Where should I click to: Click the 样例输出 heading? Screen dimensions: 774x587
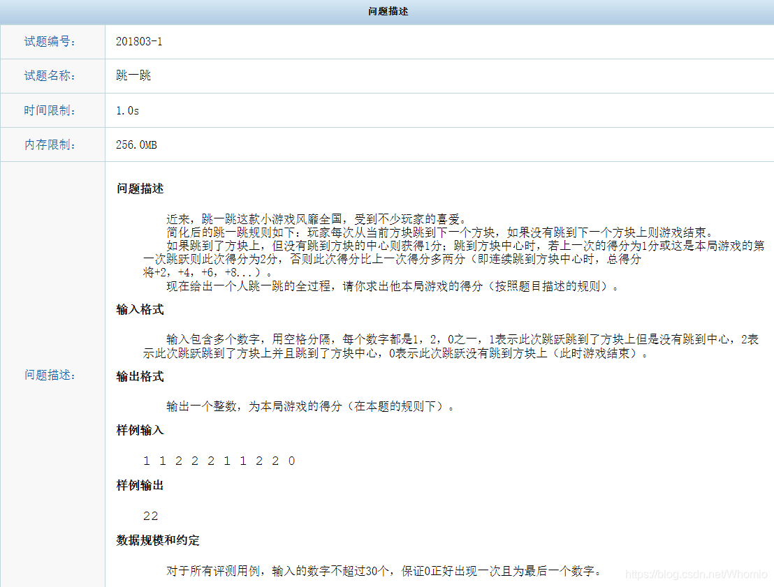click(140, 485)
